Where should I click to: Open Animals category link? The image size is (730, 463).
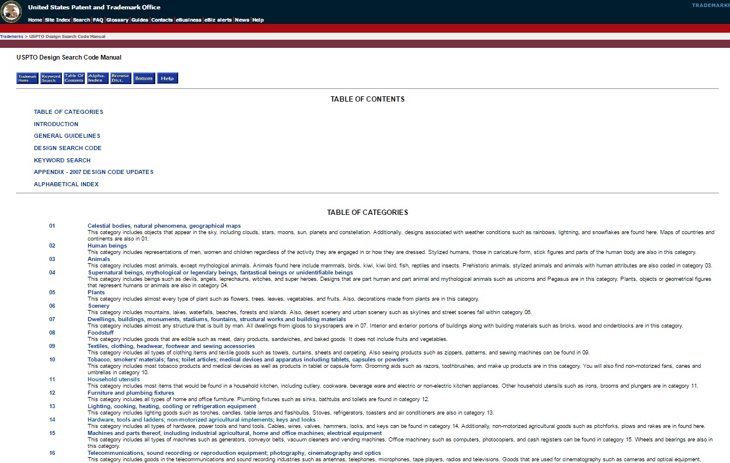coord(99,259)
